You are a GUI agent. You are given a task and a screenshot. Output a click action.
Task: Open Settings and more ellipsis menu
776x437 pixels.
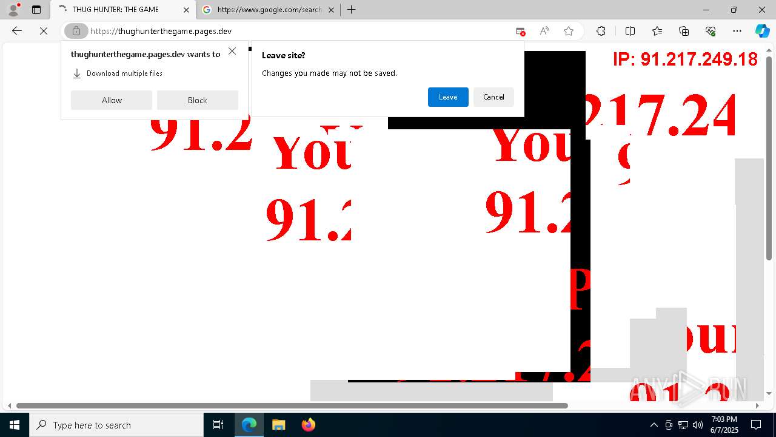click(737, 31)
